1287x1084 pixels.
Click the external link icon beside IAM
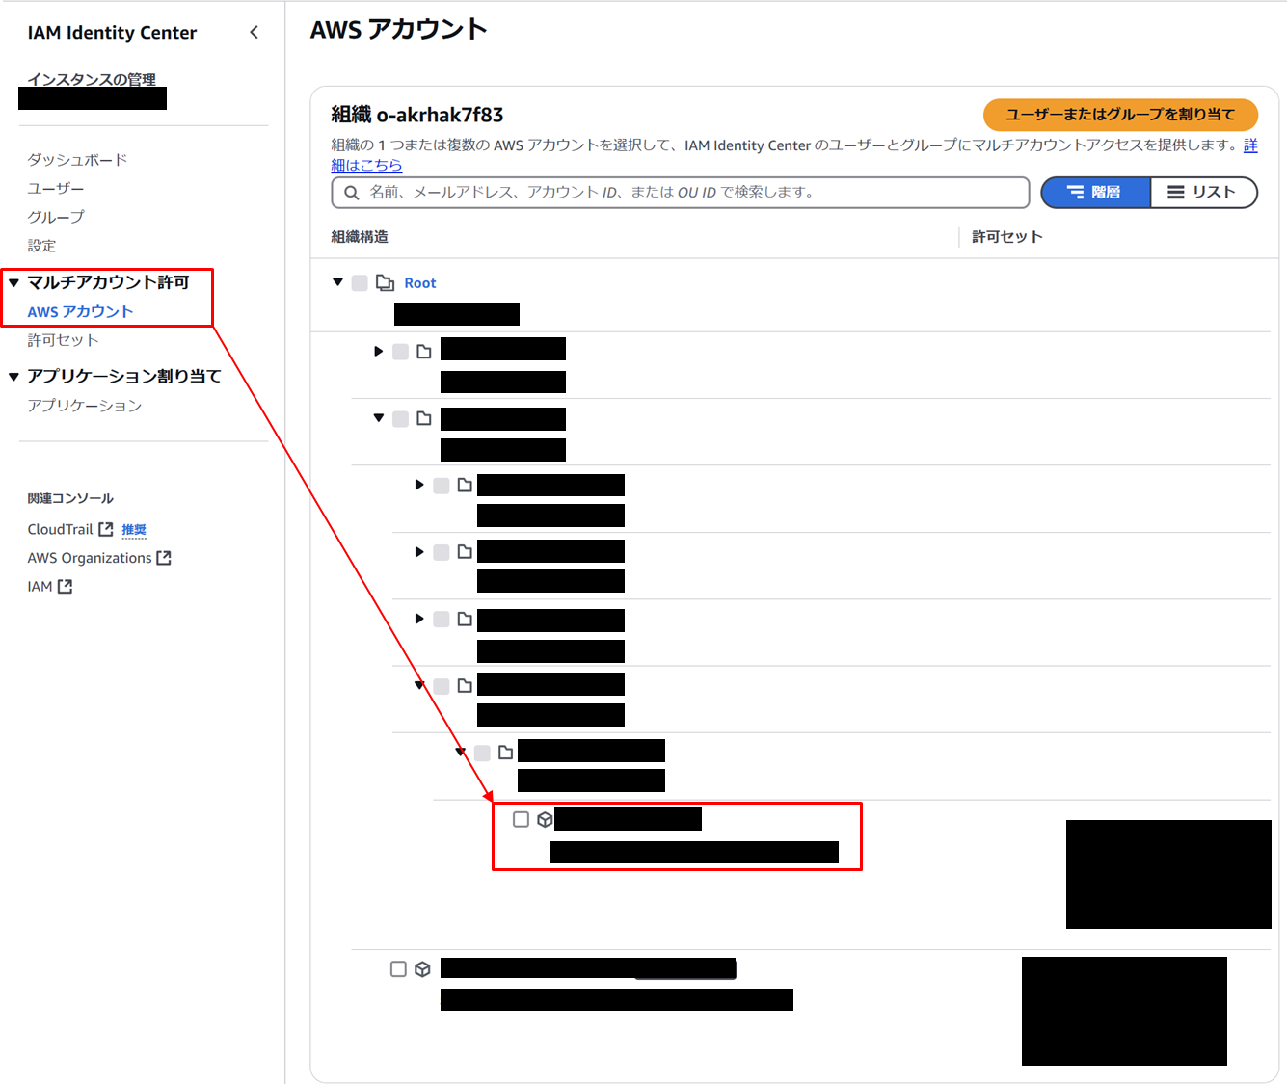click(x=65, y=586)
